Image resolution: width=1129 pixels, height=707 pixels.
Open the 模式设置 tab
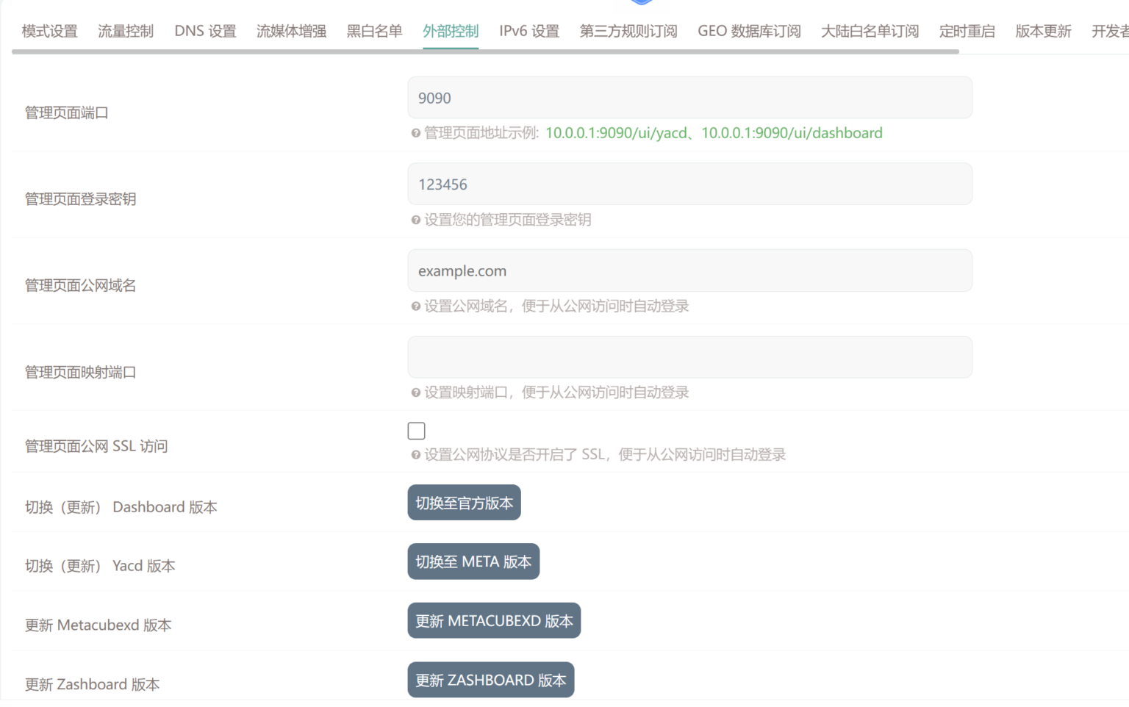point(49,31)
